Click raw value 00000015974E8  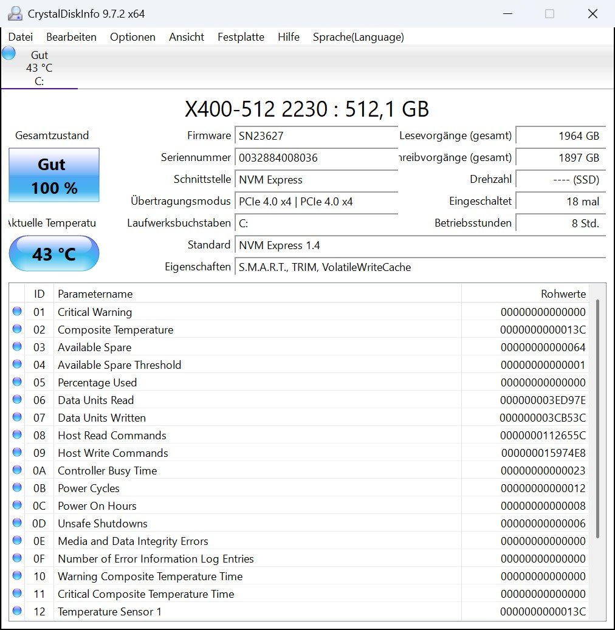point(543,453)
